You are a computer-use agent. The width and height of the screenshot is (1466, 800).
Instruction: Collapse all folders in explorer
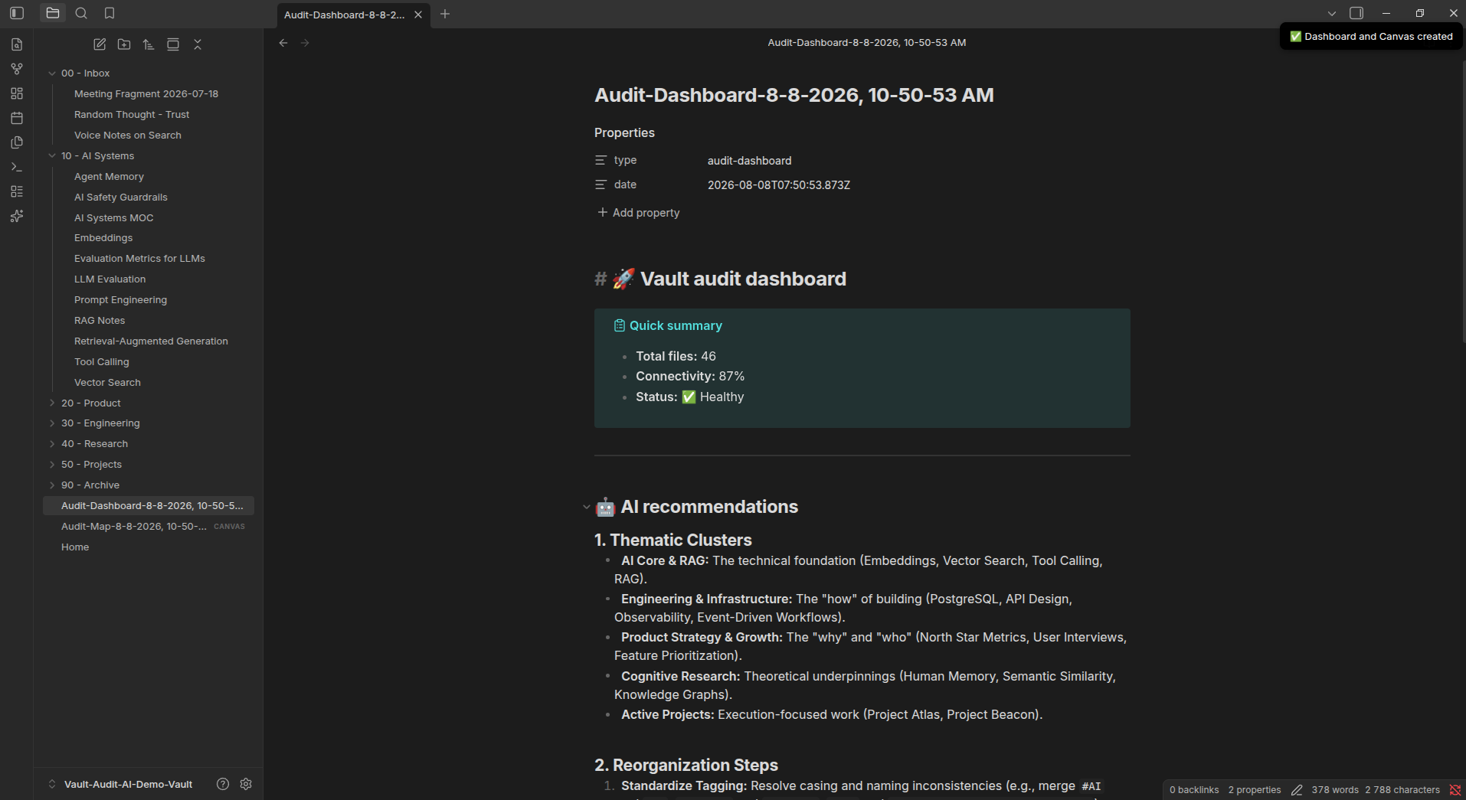point(198,44)
